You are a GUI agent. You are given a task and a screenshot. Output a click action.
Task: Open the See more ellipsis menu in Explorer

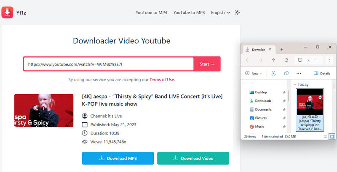299,73
